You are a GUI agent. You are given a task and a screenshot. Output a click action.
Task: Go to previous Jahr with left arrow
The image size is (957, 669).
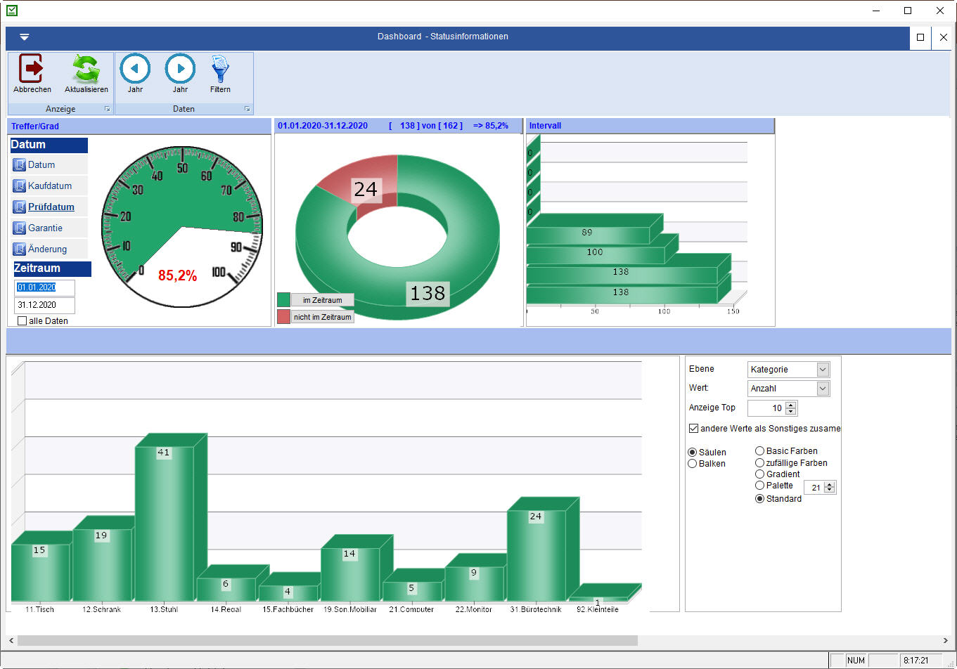click(x=135, y=69)
